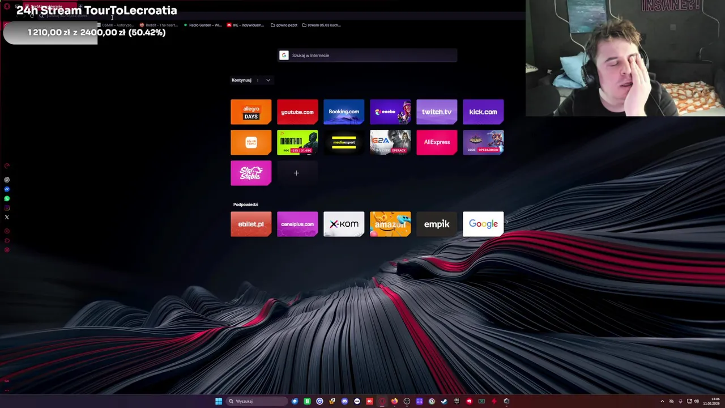
Task: Expand the Kontynuuj section chevron
Action: pyautogui.click(x=268, y=80)
